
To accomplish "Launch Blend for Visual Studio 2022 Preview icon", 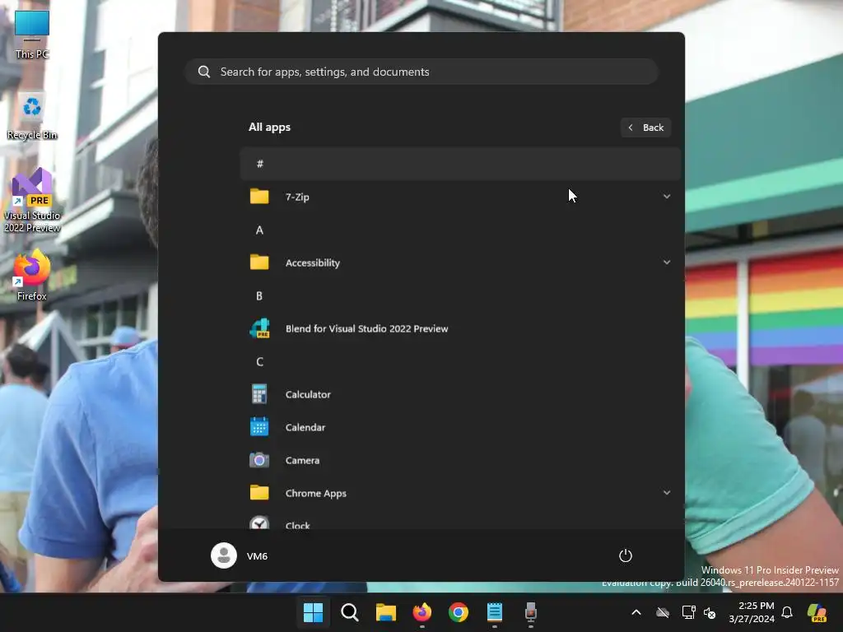I will point(259,328).
